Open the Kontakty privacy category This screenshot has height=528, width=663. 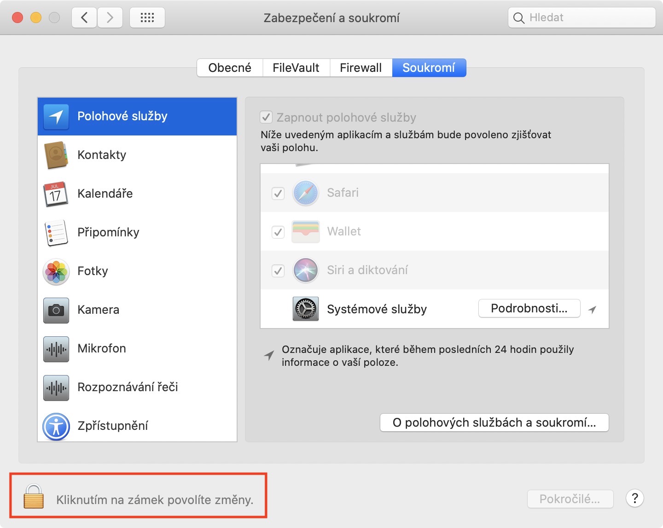click(137, 155)
